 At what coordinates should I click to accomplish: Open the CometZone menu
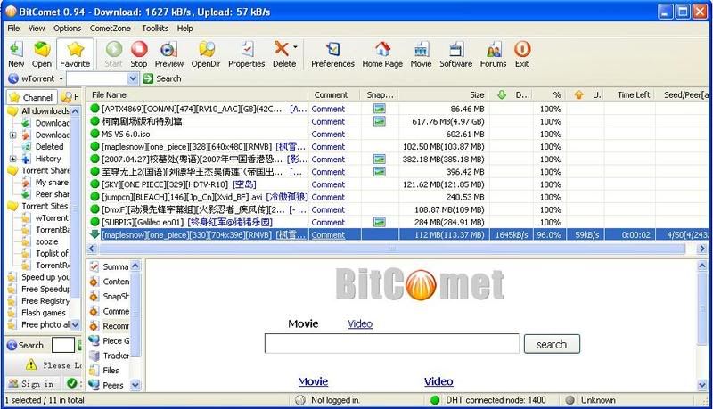click(x=110, y=29)
